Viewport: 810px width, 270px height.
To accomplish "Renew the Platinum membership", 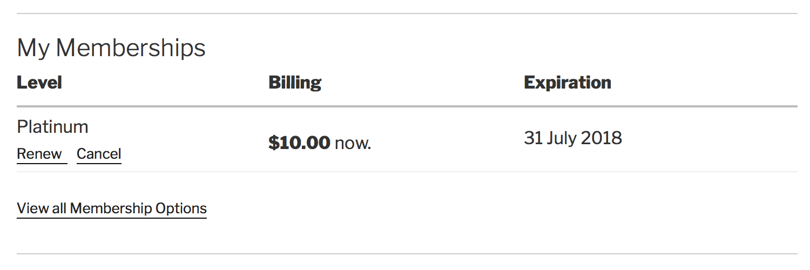I will [39, 154].
